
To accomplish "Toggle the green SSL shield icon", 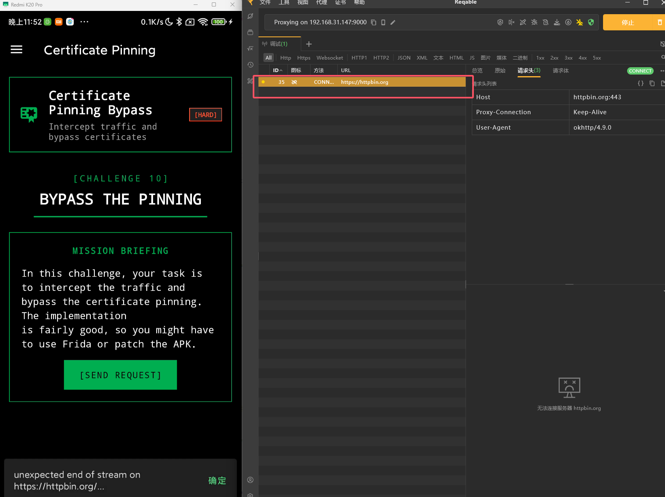I will (x=591, y=22).
